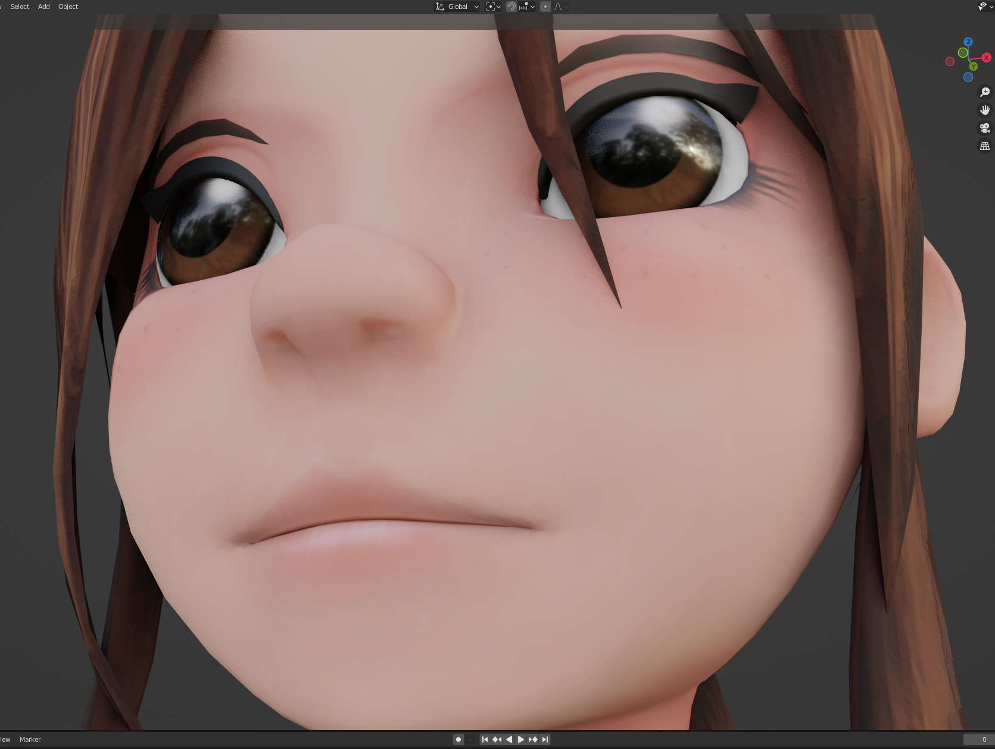Jump to the next keyframe

(533, 739)
